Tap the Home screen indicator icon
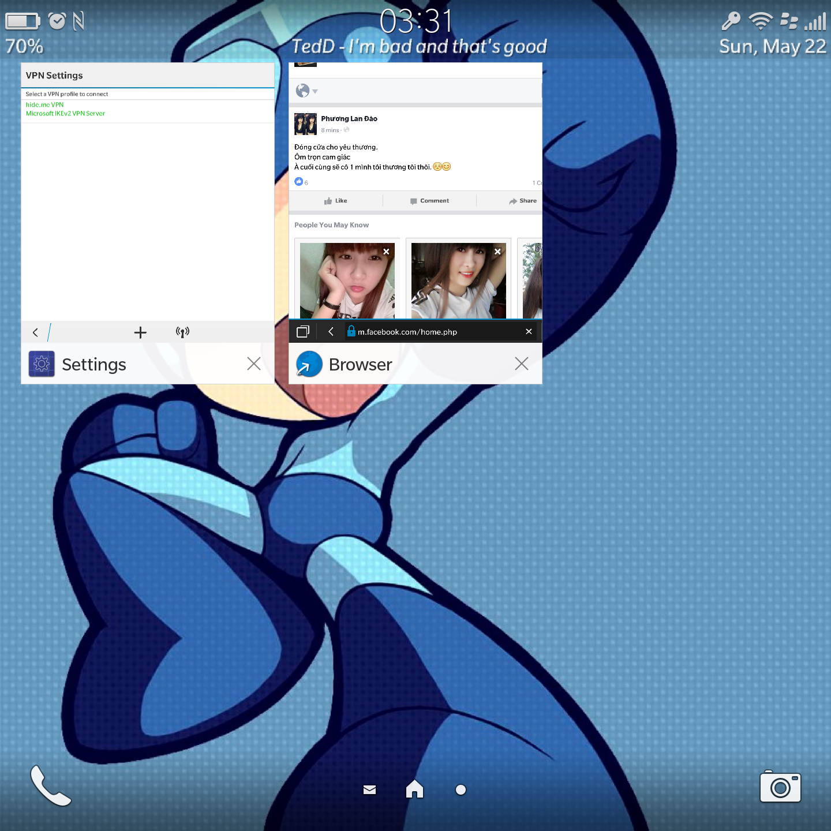 (x=415, y=789)
